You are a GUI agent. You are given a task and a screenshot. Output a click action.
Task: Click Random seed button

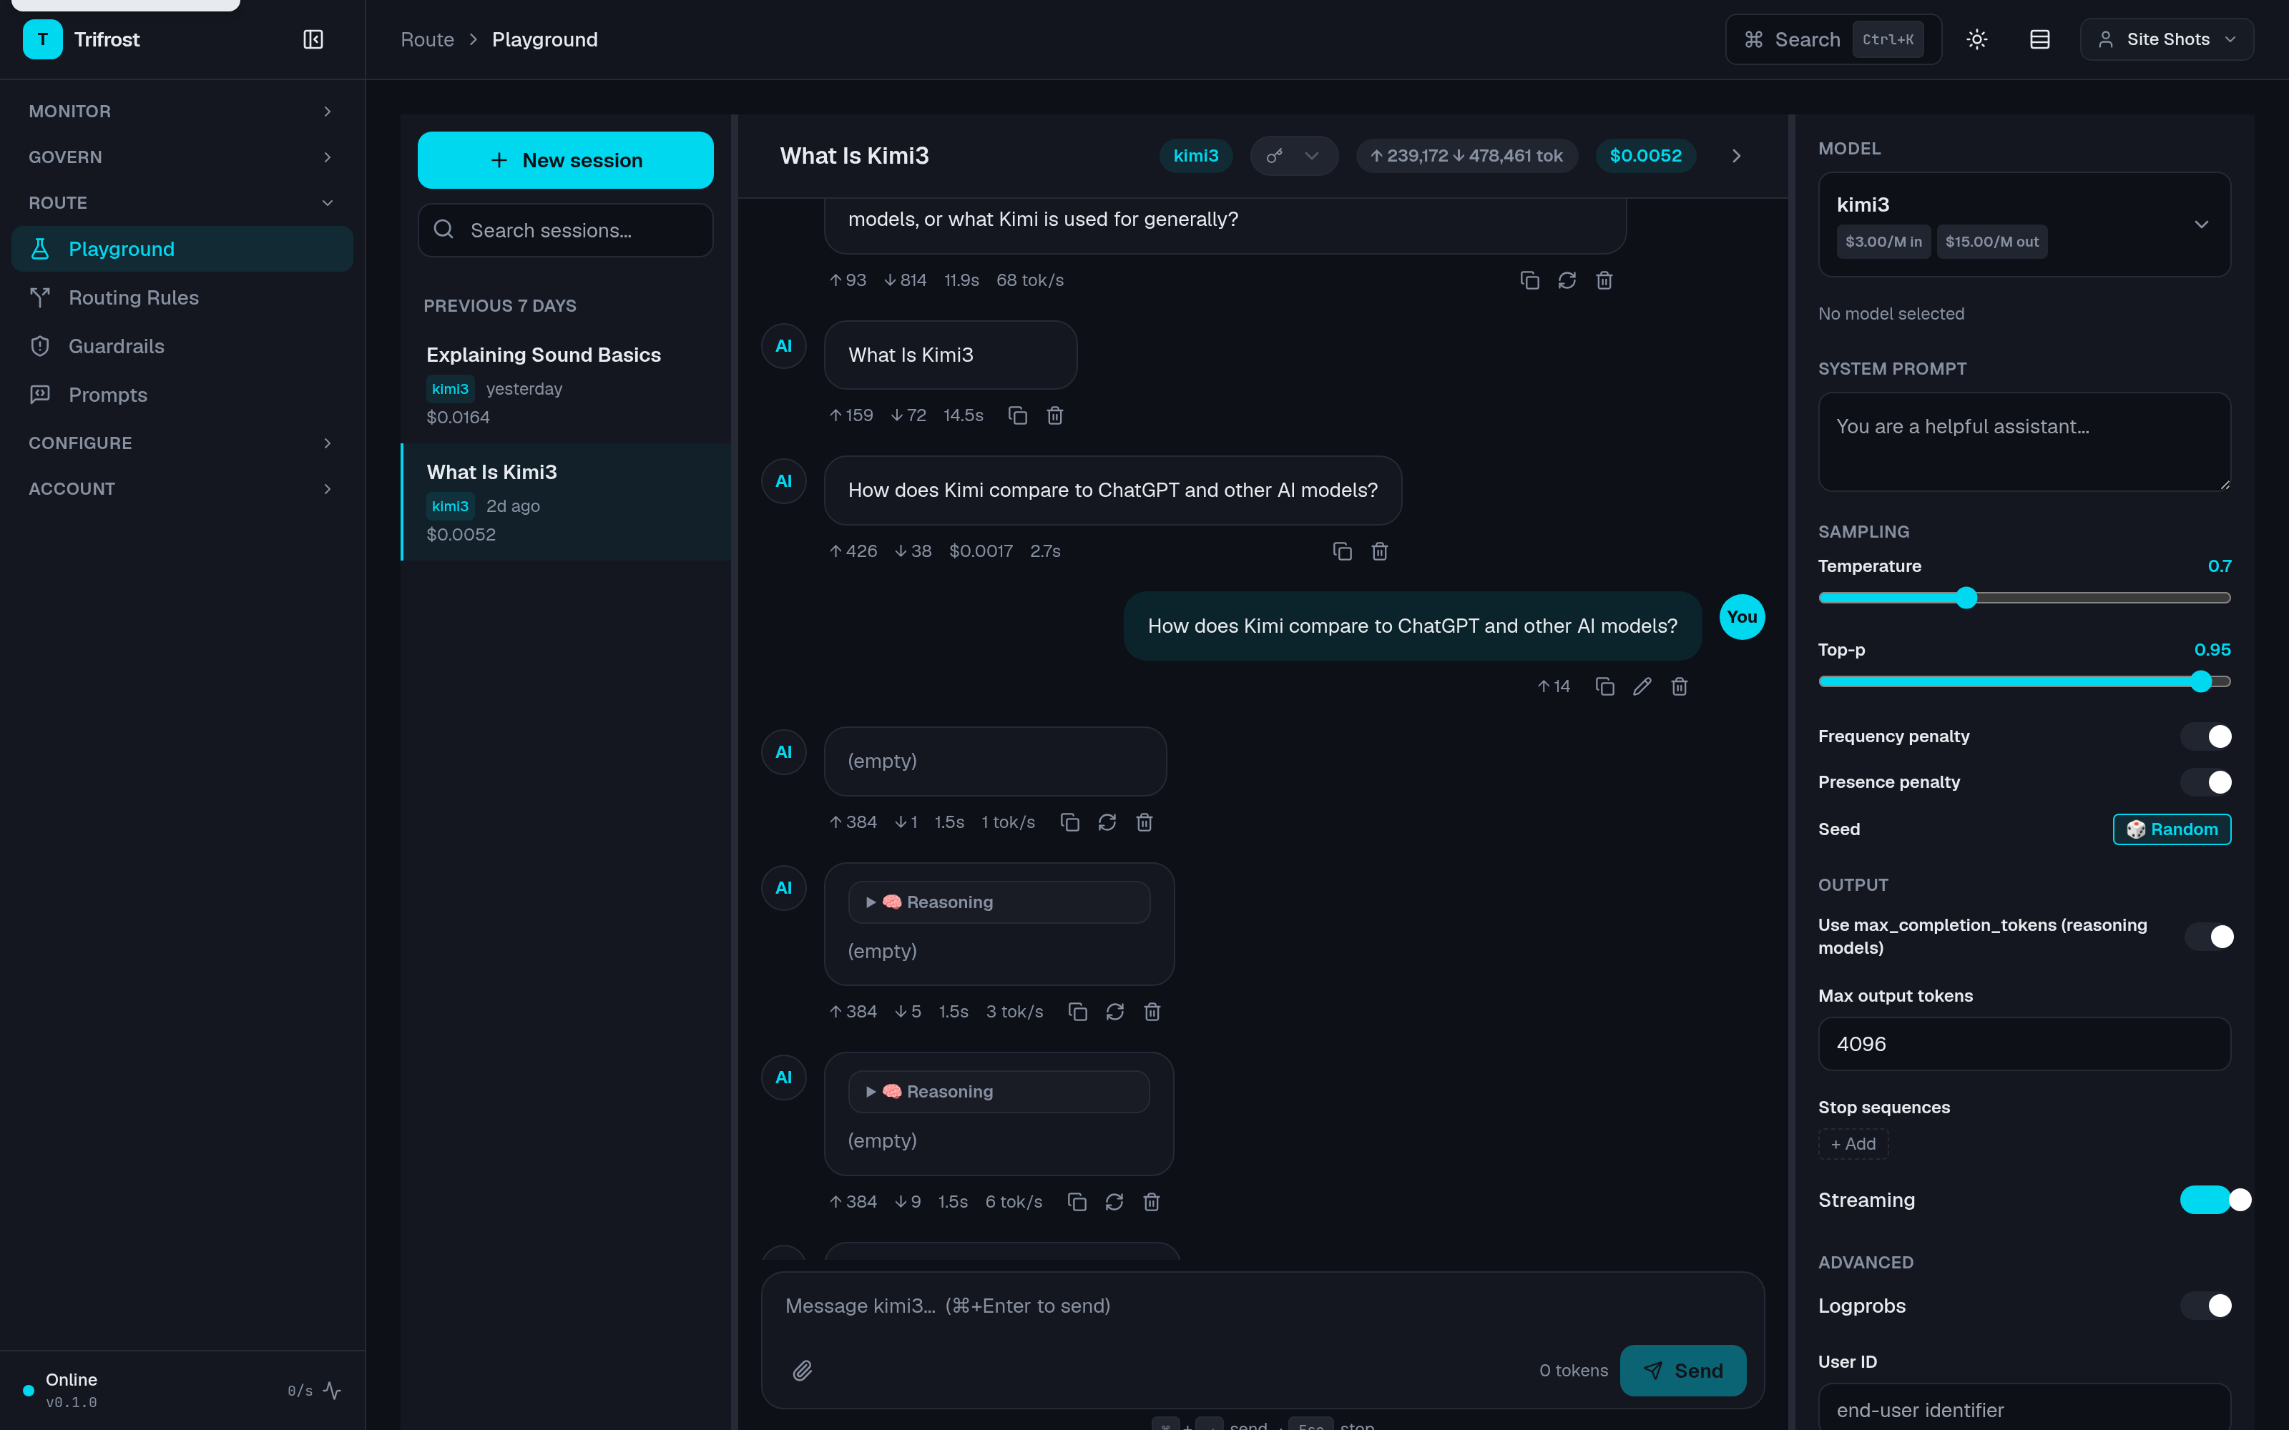point(2172,829)
